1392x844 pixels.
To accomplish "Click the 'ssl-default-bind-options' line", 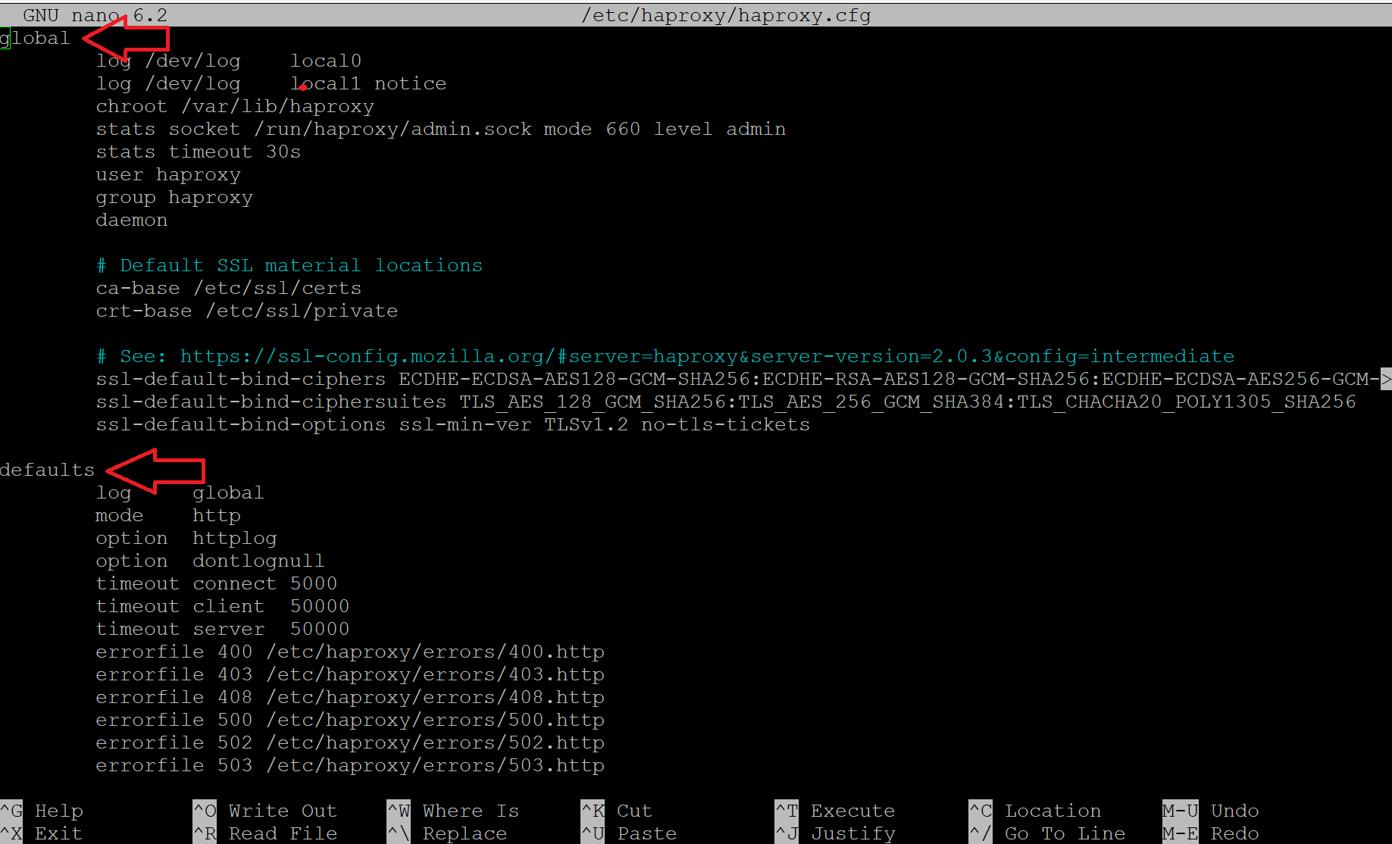I will 453,424.
